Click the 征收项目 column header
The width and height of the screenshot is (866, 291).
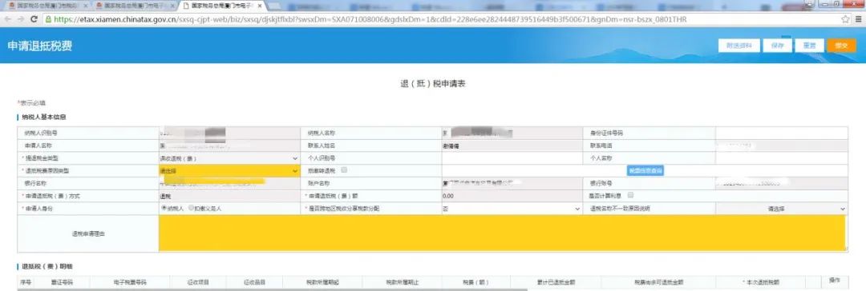point(198,281)
